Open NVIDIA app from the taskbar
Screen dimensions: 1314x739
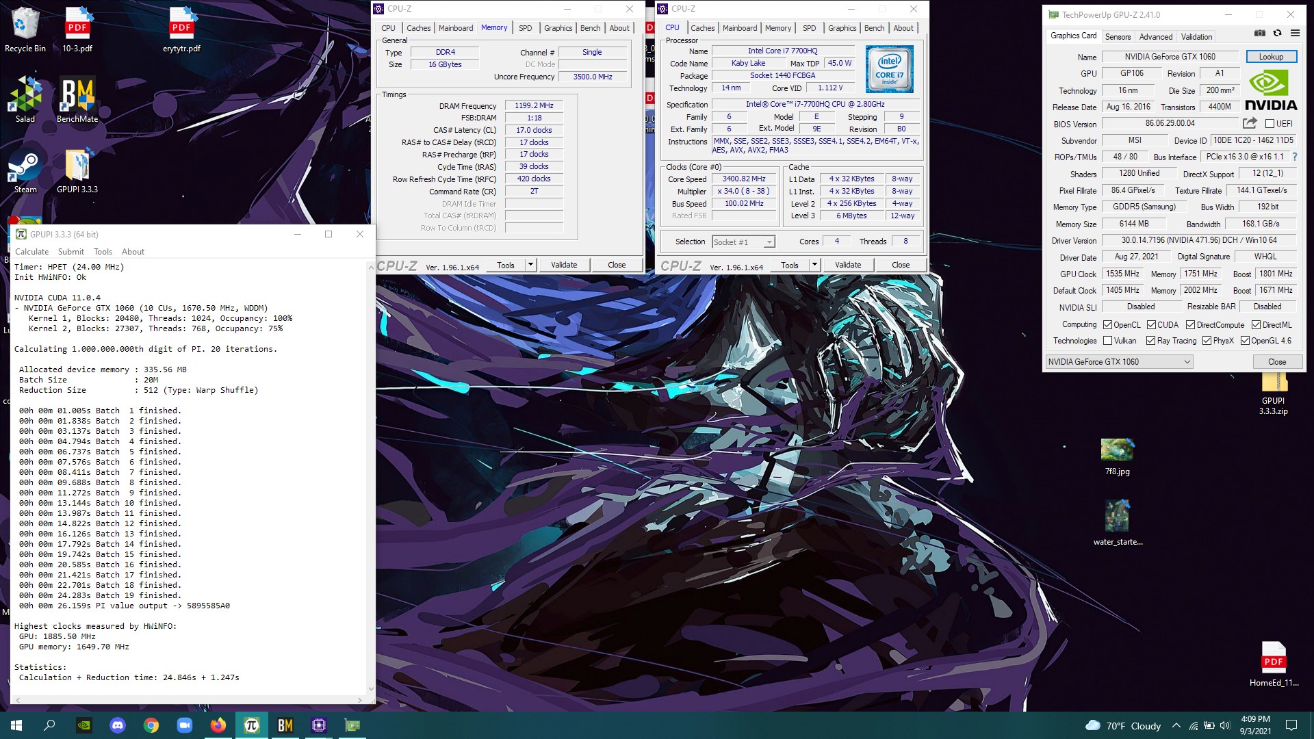(84, 725)
